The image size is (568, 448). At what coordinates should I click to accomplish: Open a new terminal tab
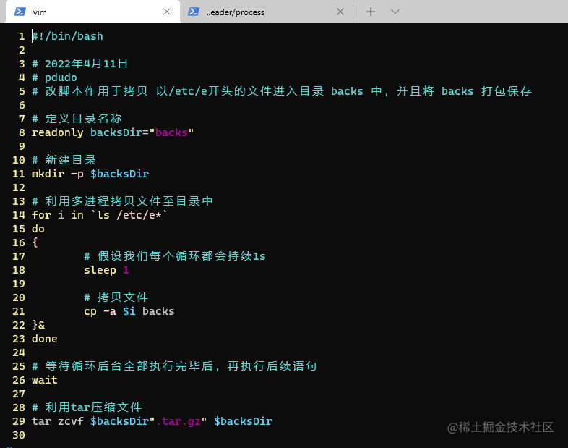point(370,12)
